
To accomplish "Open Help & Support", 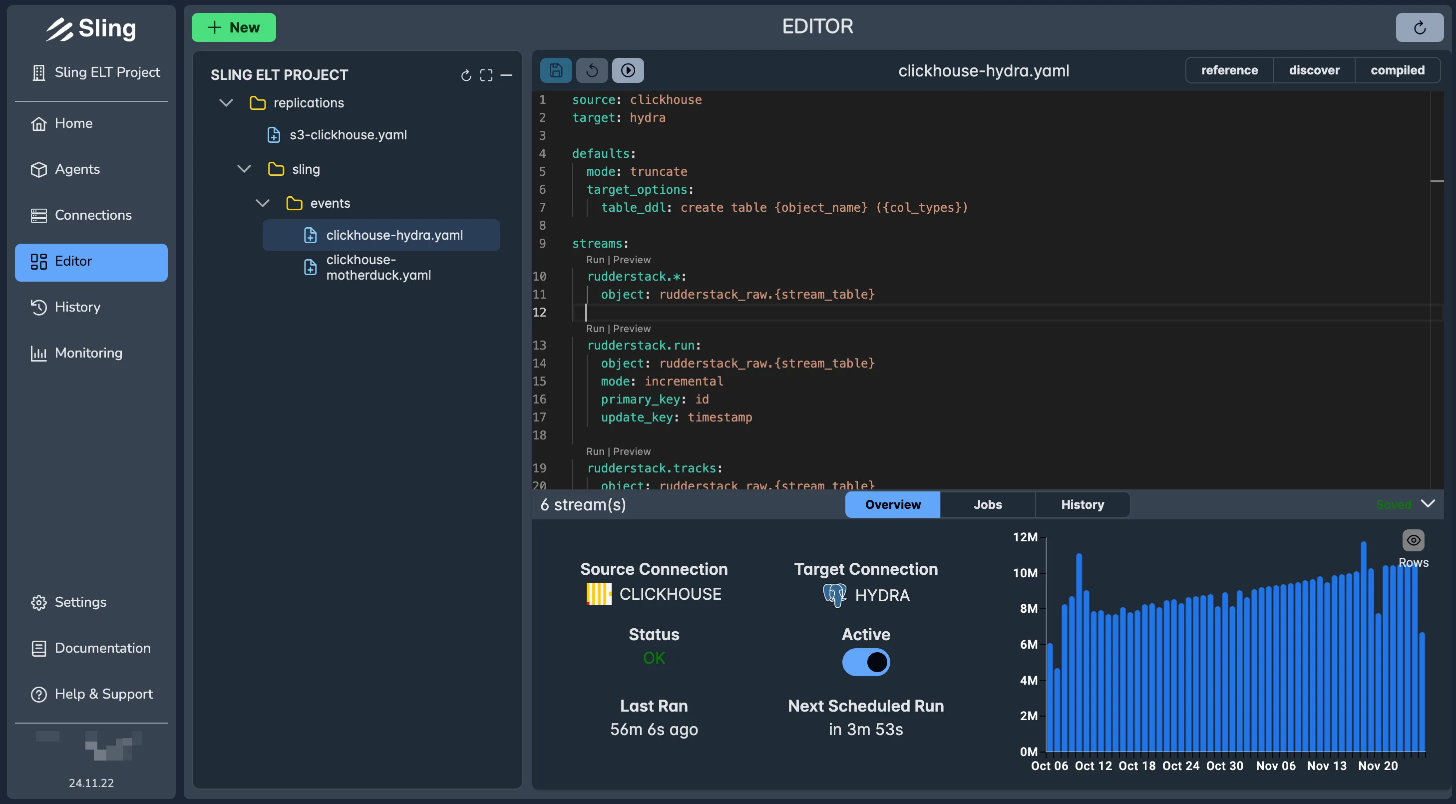I will pos(91,694).
